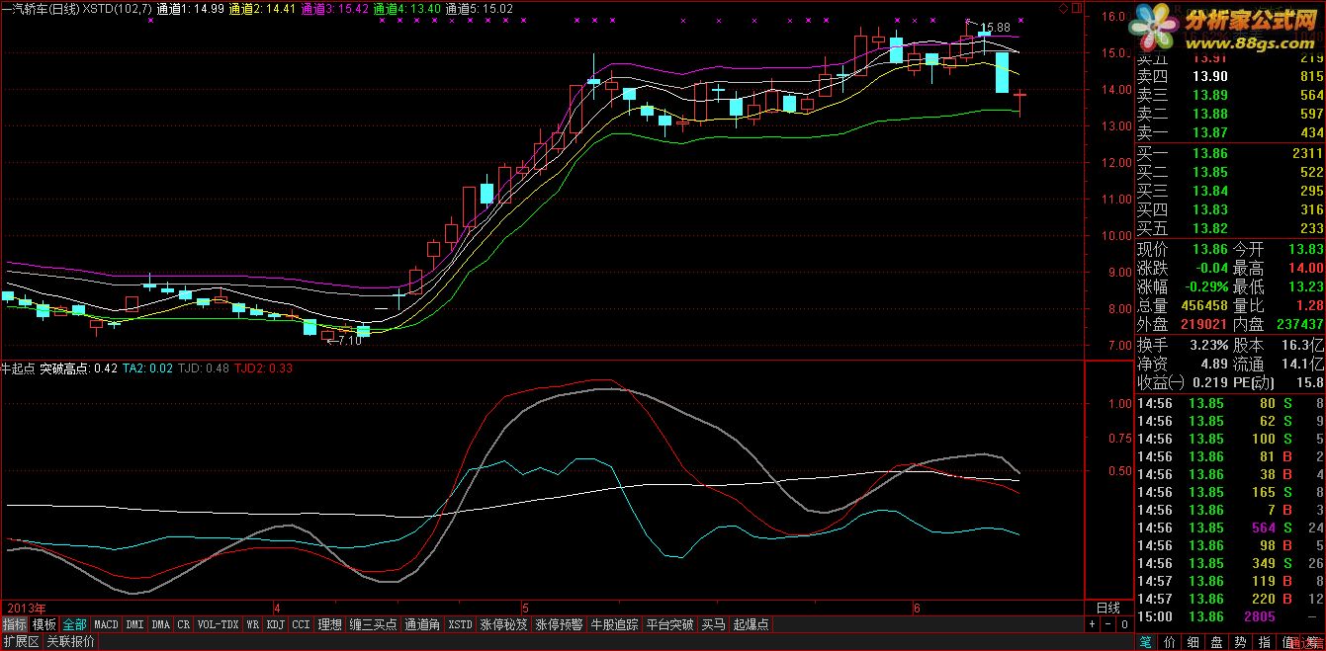Click the 一汽轿车(日线) chart title
1326x651 pixels.
(x=41, y=8)
